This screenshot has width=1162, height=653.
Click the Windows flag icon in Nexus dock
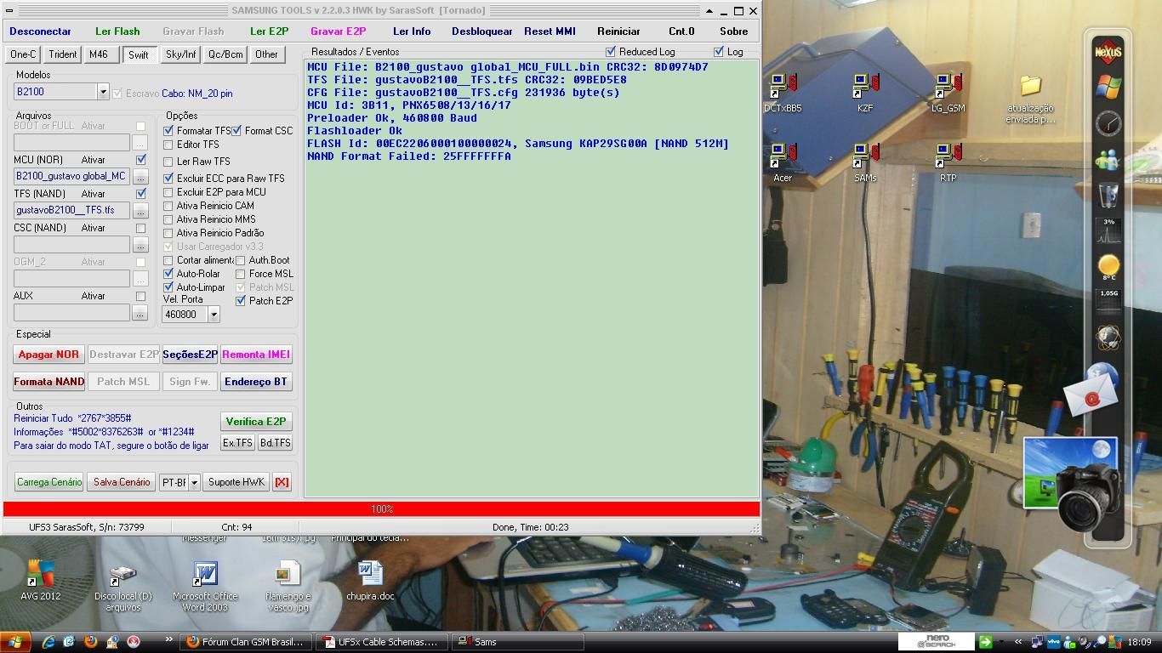(x=1108, y=87)
